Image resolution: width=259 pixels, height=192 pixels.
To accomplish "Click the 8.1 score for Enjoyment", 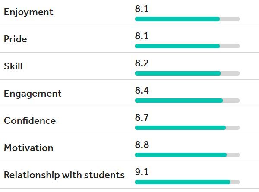I will click(x=142, y=9).
